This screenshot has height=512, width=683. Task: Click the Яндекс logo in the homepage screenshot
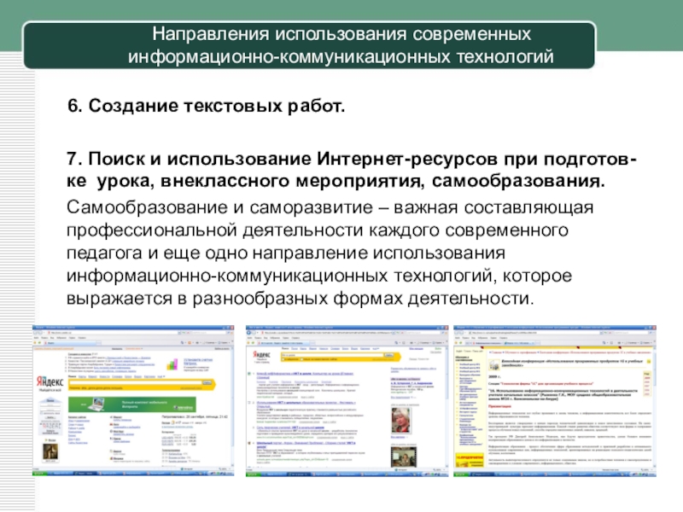tap(50, 381)
